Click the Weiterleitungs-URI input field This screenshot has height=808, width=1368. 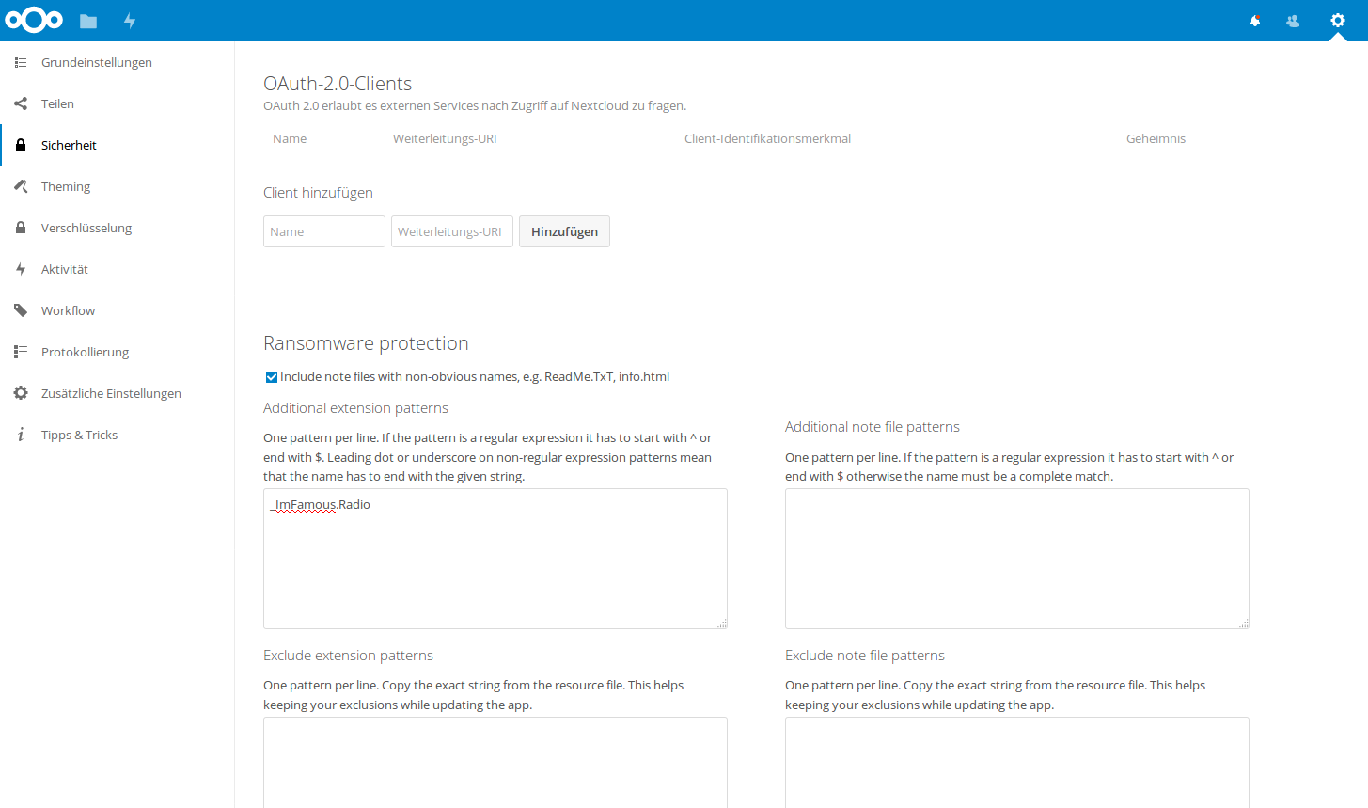pos(451,231)
